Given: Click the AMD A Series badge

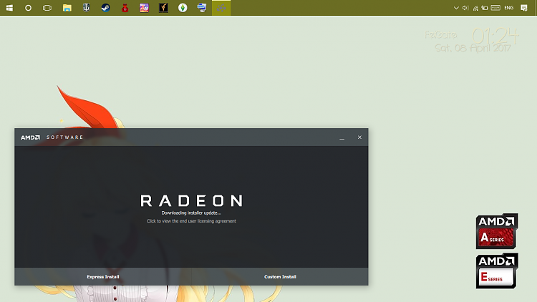Looking at the screenshot, I should point(497,231).
